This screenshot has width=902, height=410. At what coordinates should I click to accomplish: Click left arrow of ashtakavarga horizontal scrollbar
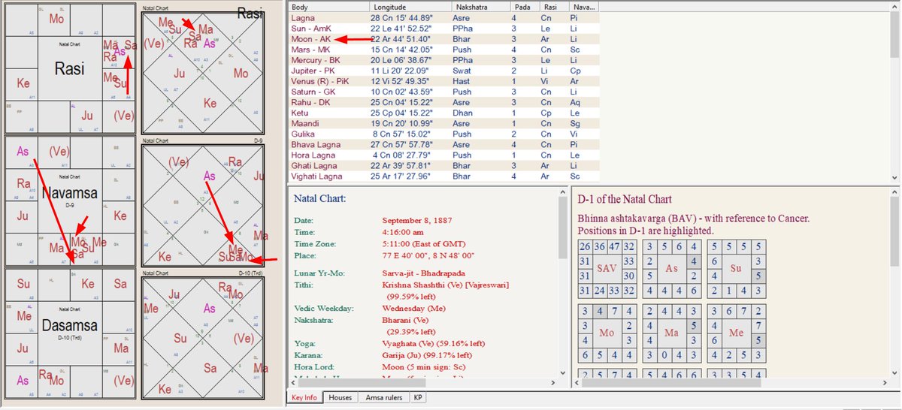coord(577,383)
